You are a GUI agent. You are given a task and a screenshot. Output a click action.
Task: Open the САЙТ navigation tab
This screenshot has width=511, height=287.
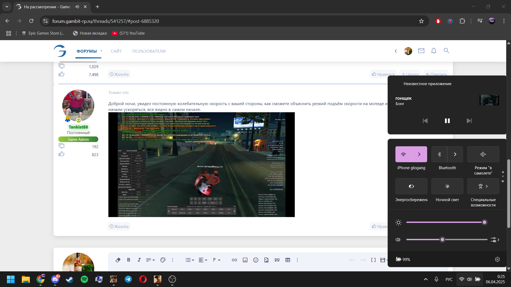point(116,51)
